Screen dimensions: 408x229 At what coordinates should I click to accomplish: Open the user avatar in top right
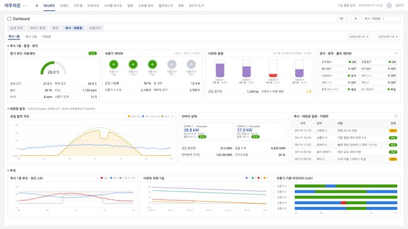[389, 6]
